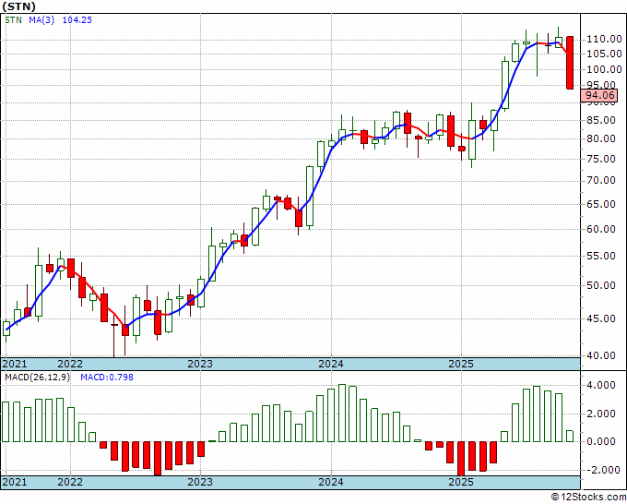Image resolution: width=627 pixels, height=504 pixels.
Task: Click the 100.00 price axis label
Action: pyautogui.click(x=604, y=69)
